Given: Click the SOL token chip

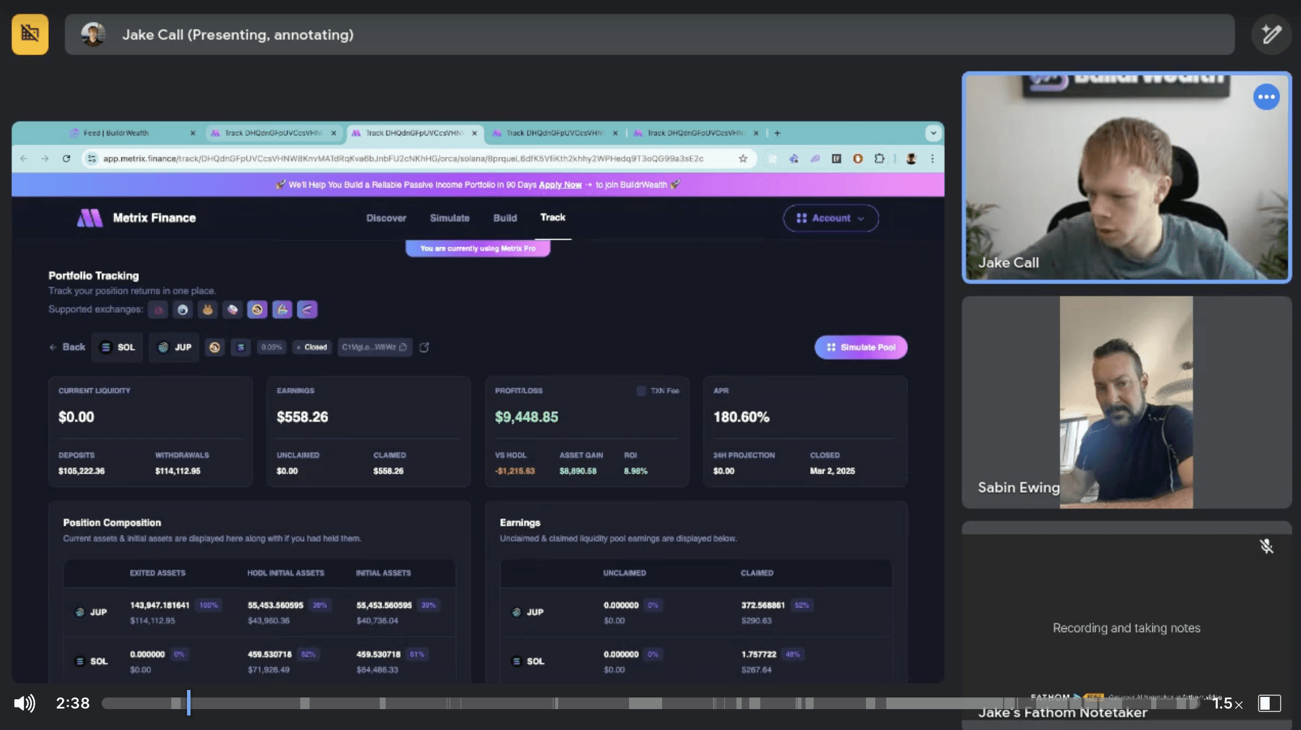Looking at the screenshot, I should [x=117, y=347].
